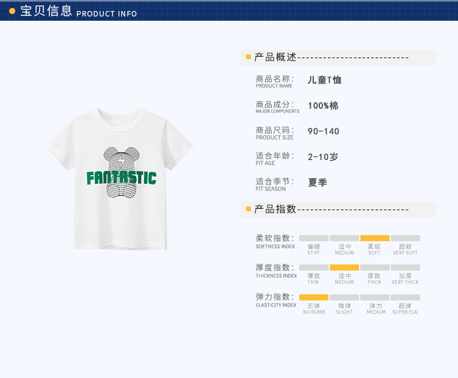Click the 100%棉 component value
Screen dimensions: 458x378
323,106
